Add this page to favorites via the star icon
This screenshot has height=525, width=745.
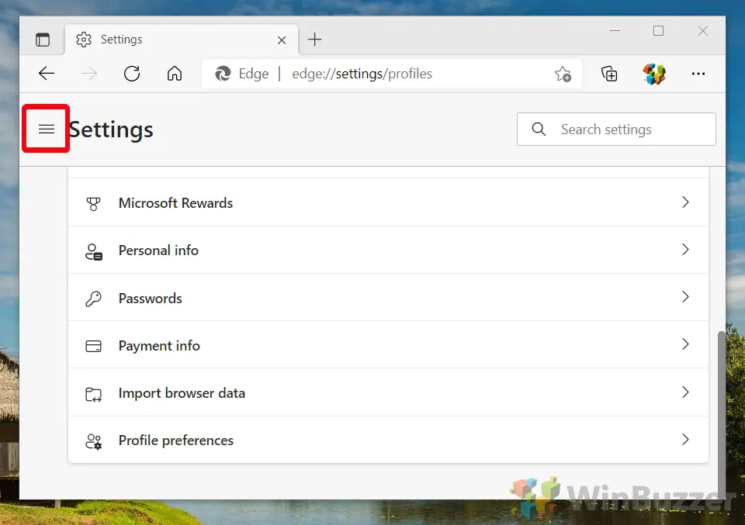point(563,74)
